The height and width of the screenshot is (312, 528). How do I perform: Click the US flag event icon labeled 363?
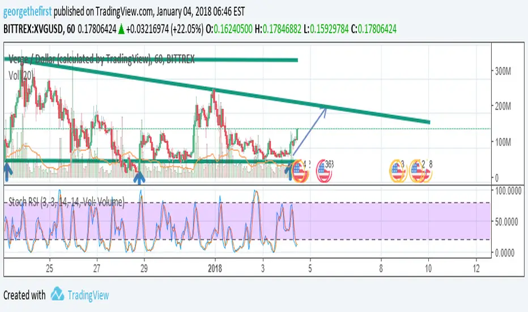tap(324, 171)
